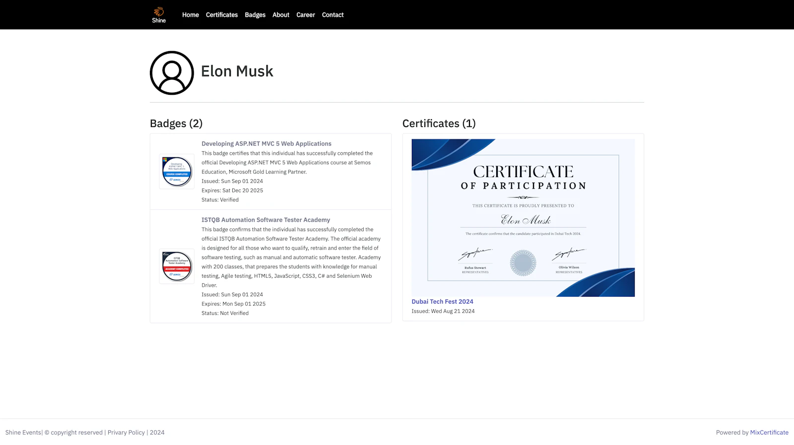Click 'Expires: Mon Sep 01 2025' text

point(233,304)
